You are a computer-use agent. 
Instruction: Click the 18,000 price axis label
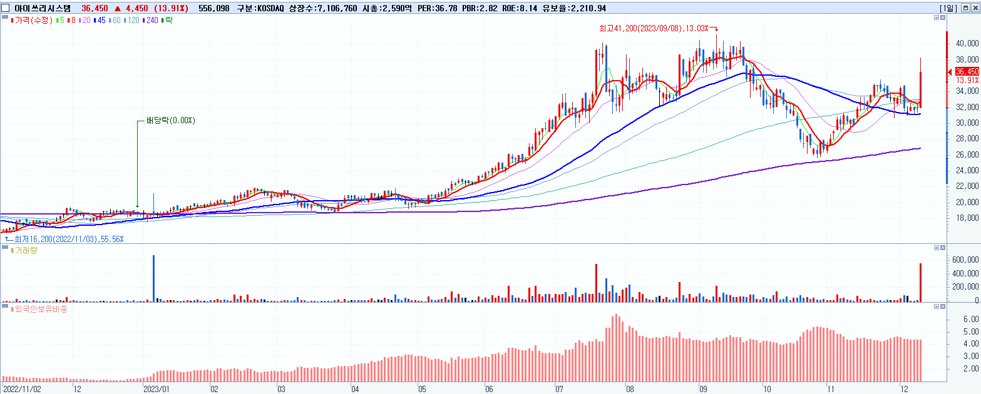(x=967, y=218)
